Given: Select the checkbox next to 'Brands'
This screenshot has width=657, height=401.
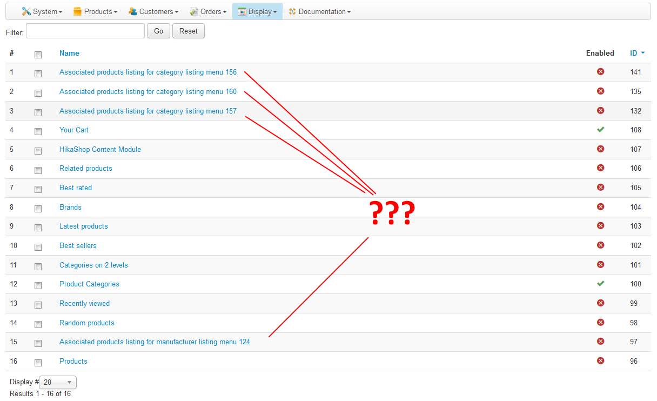Looking at the screenshot, I should pyautogui.click(x=37, y=208).
